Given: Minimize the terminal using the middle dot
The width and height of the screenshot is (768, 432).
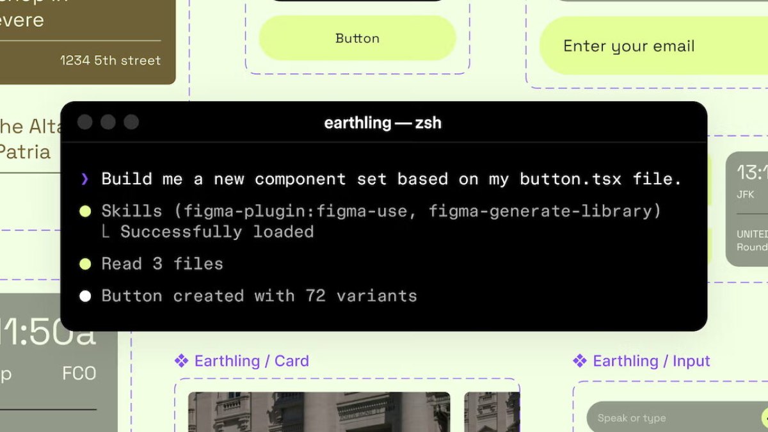Looking at the screenshot, I should point(108,122).
